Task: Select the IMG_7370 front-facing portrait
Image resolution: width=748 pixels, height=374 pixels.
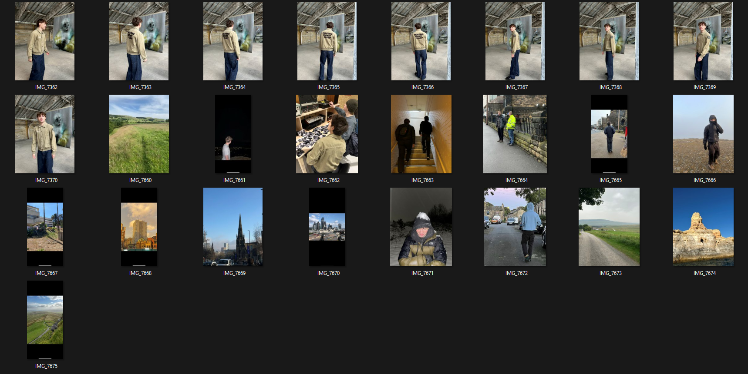Action: (45, 134)
